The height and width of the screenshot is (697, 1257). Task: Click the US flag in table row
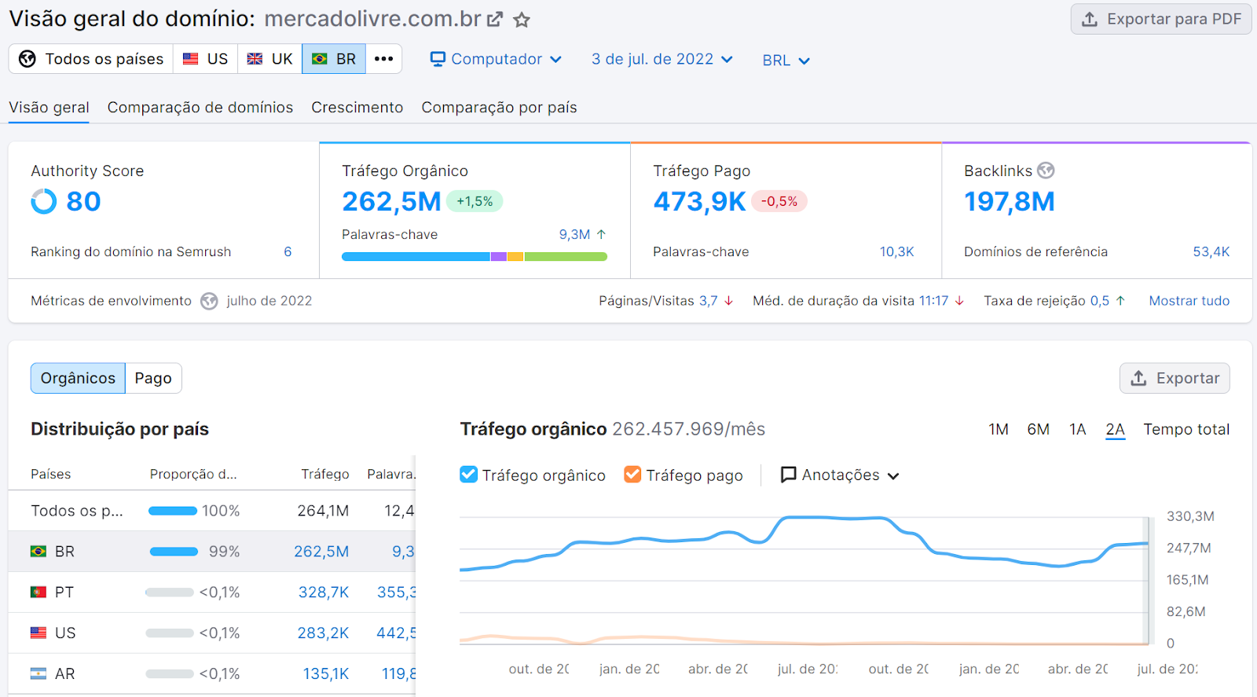tap(38, 633)
